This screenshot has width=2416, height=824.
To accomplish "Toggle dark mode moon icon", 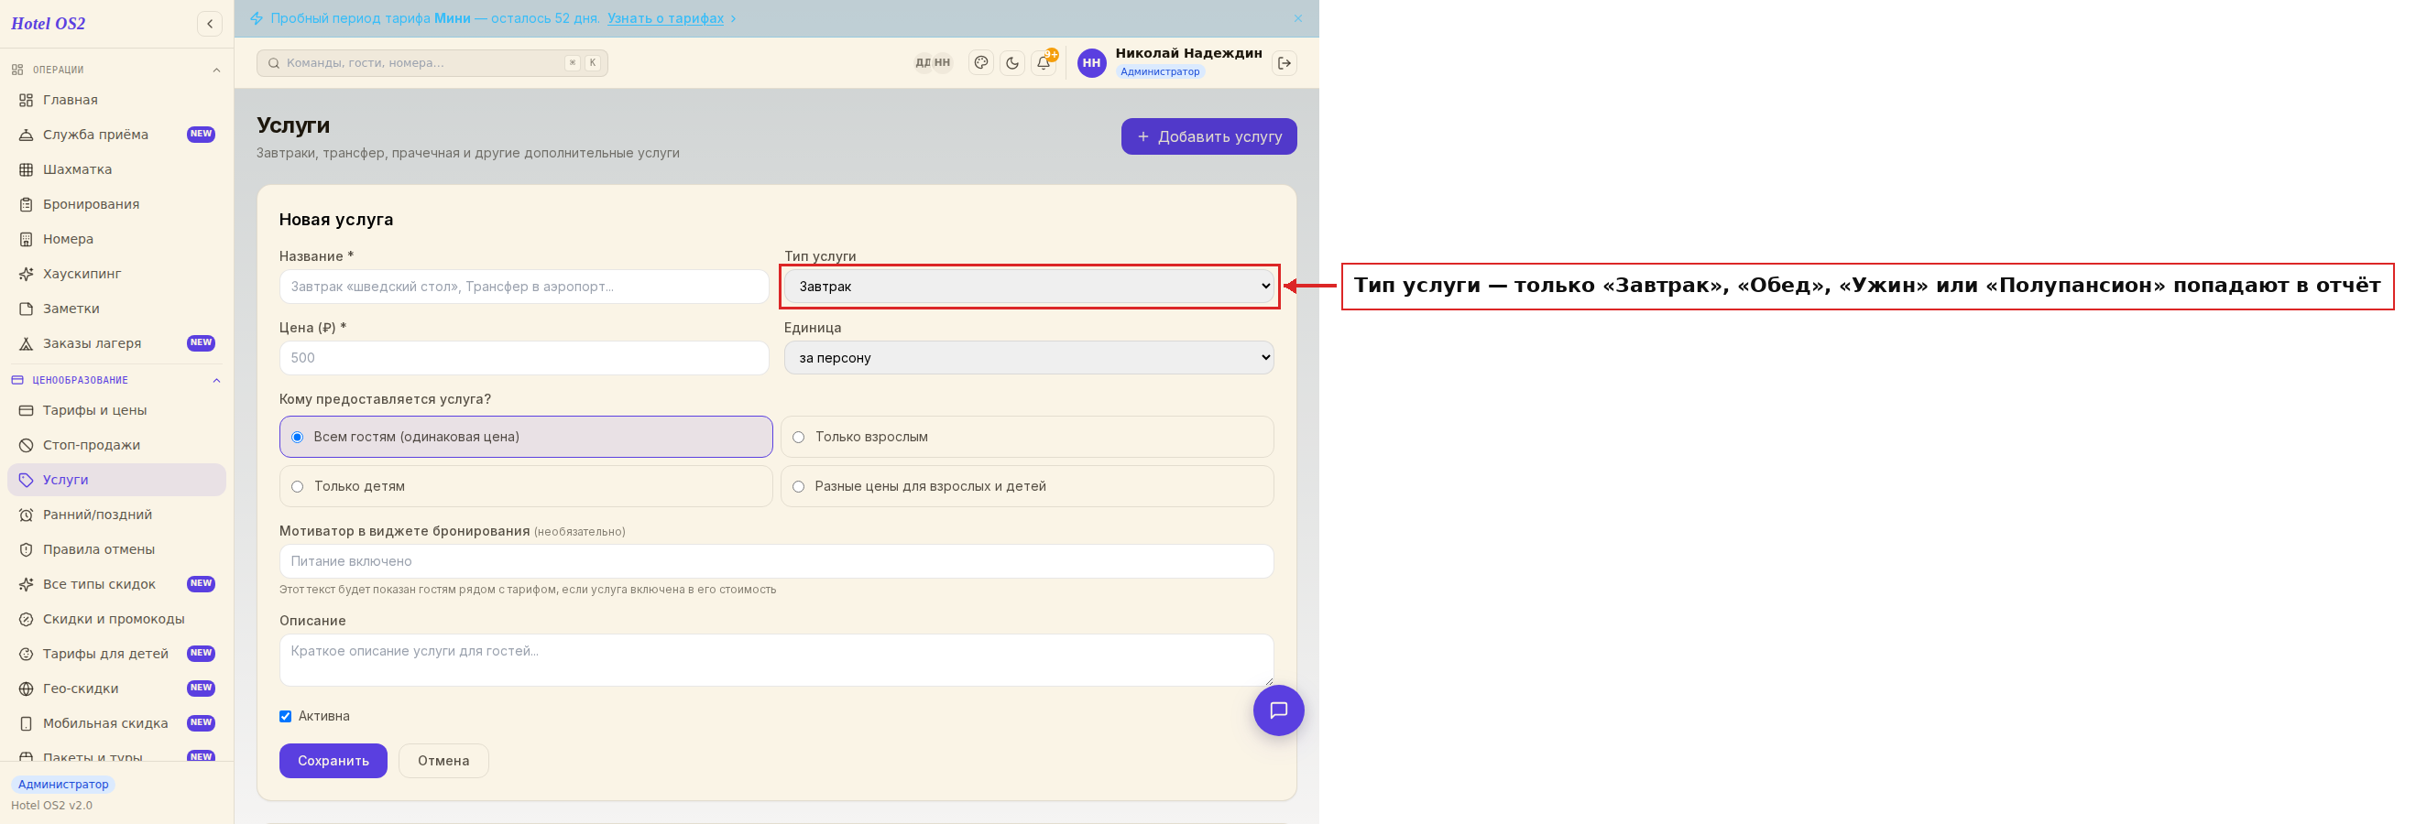I will (1012, 63).
